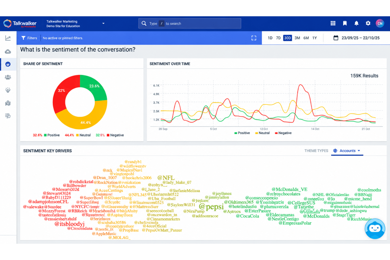Open the settings gear

point(368,23)
